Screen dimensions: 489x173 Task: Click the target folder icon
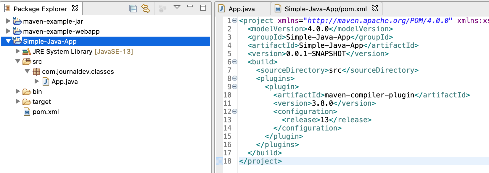(x=27, y=102)
